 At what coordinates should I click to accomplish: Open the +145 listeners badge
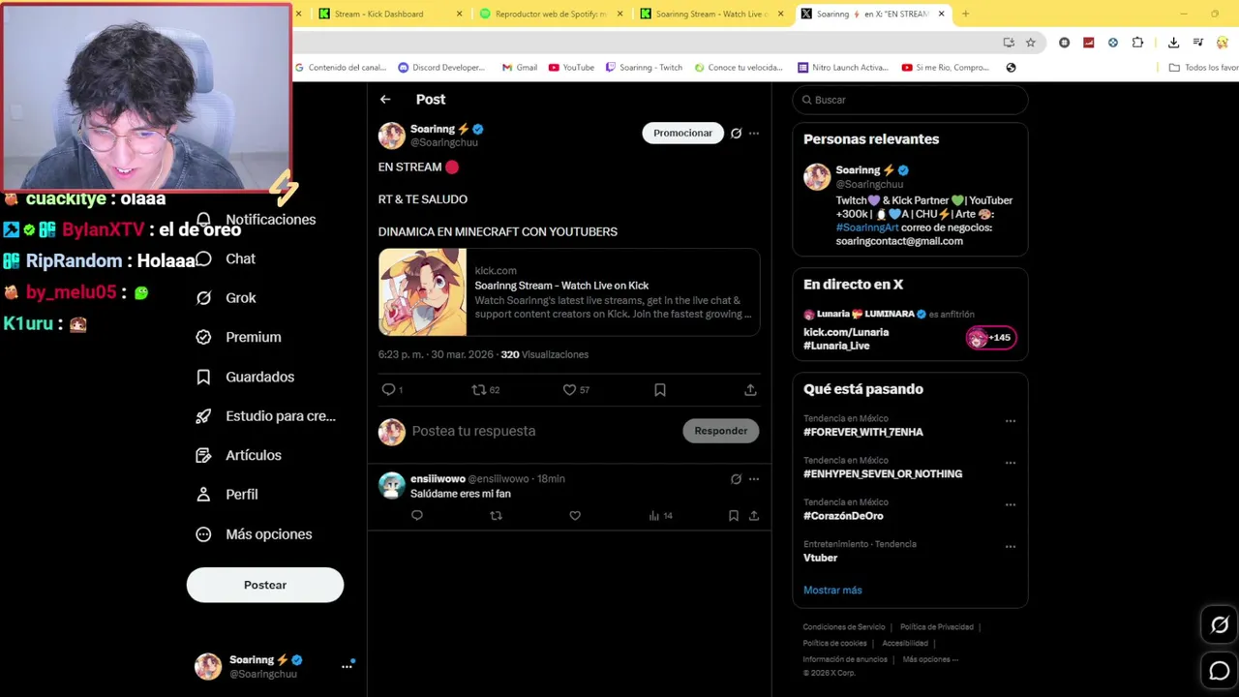(991, 338)
